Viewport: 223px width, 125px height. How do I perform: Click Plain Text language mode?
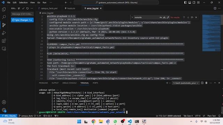click(212, 116)
